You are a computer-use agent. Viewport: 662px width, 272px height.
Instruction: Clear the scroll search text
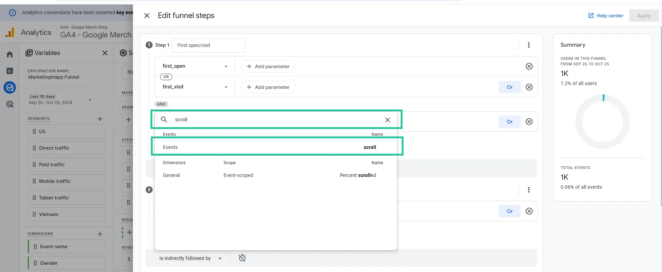388,120
